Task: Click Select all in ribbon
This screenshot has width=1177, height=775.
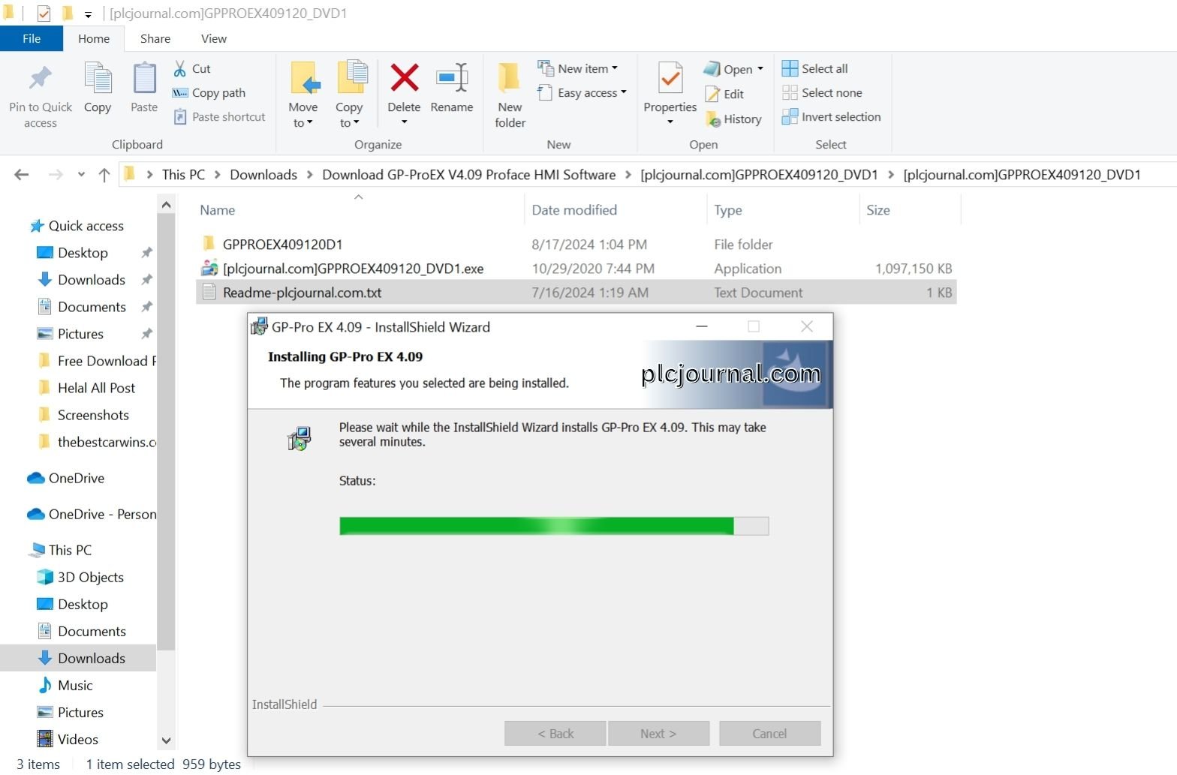Action: (815, 69)
